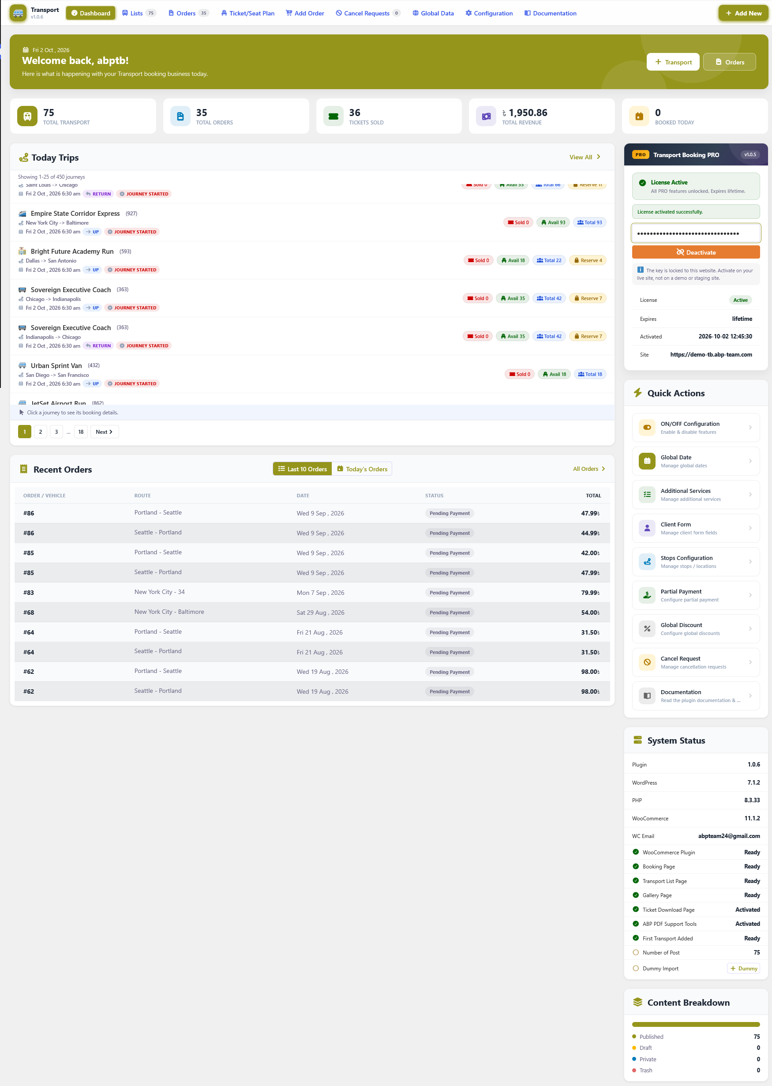
Task: Click the Add New button
Action: (743, 13)
